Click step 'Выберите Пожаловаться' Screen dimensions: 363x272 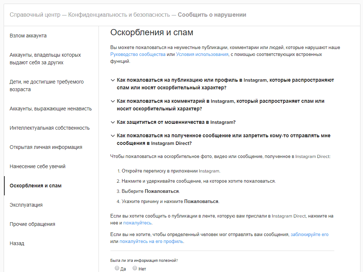(x=151, y=191)
